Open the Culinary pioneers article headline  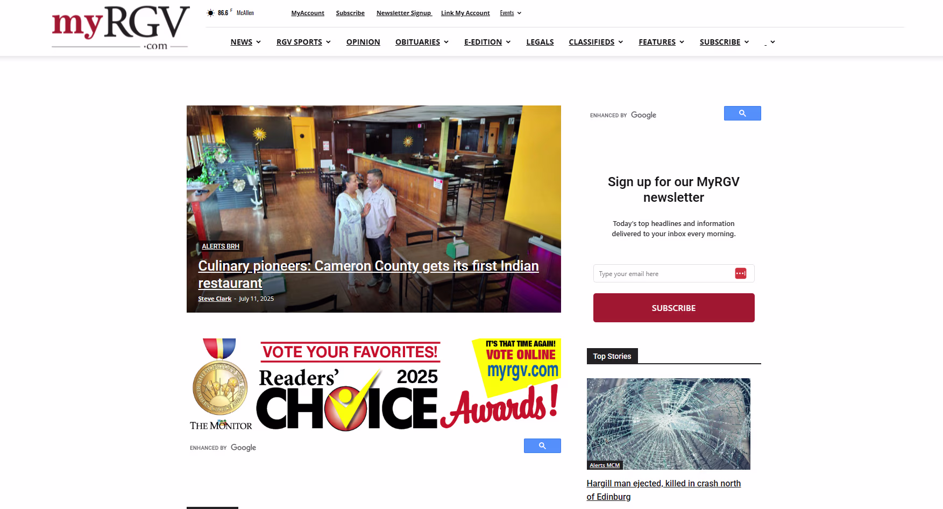click(x=368, y=274)
